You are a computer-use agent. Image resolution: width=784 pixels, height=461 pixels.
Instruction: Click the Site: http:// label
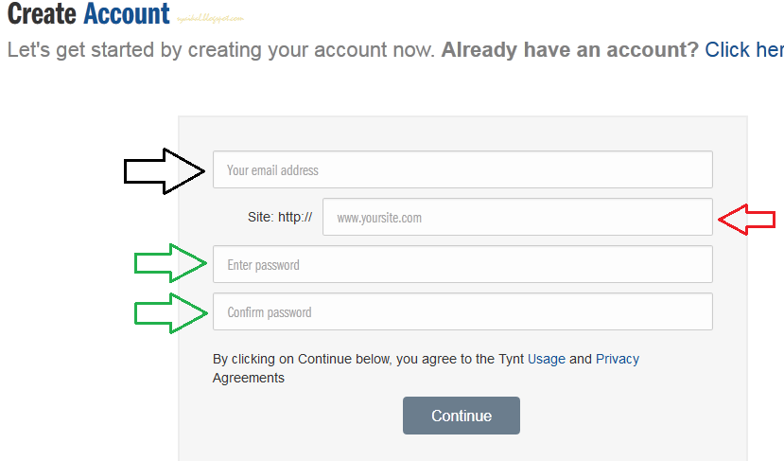click(x=280, y=217)
